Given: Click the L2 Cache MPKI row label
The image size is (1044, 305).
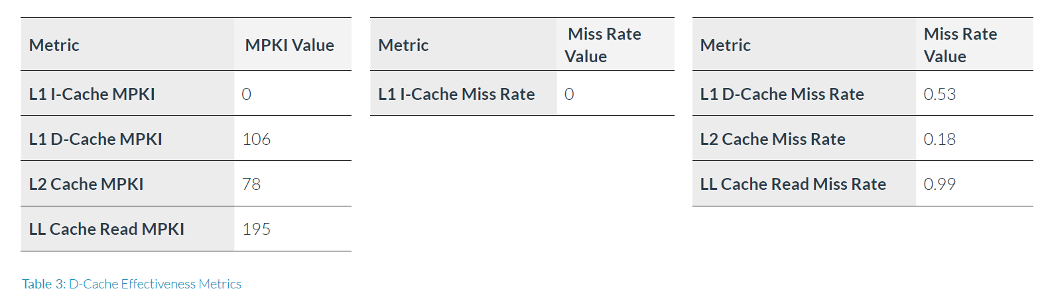Looking at the screenshot, I should click(86, 184).
